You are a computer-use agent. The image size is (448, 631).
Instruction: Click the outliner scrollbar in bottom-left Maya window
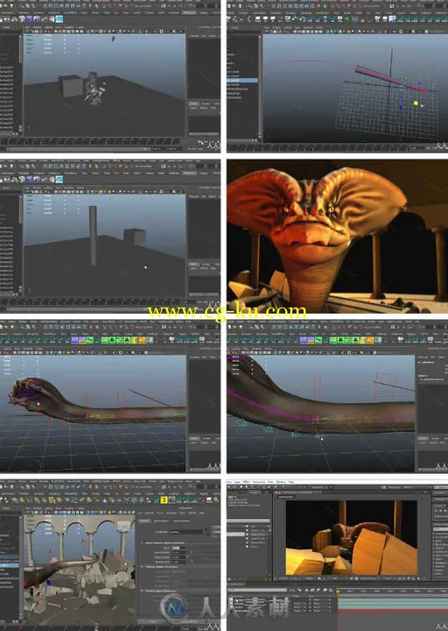pyautogui.click(x=21, y=567)
